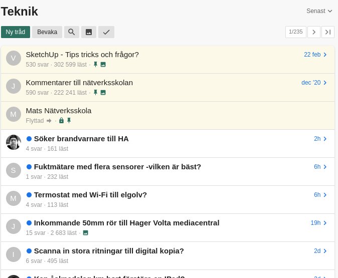Click photo avatar of Söker brandvarnare thread

pyautogui.click(x=14, y=142)
